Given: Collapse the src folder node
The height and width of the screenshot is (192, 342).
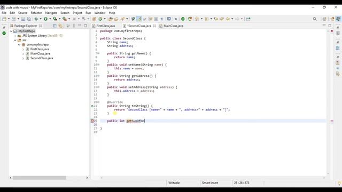Looking at the screenshot, I should click(15, 40).
